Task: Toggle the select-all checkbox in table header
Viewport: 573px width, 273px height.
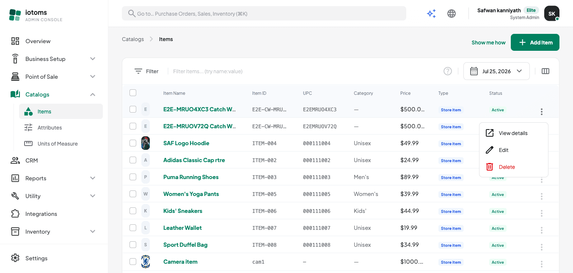Action: [133, 93]
